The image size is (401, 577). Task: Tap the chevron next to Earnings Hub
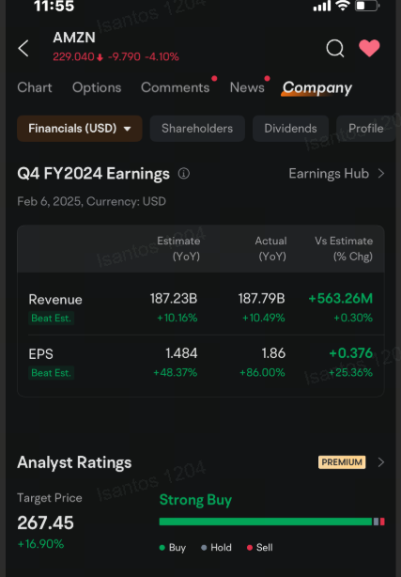pos(381,173)
